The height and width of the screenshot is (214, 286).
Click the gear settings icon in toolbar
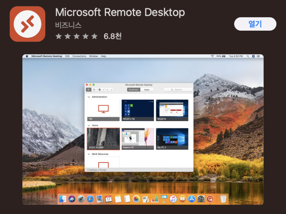[x=100, y=90]
